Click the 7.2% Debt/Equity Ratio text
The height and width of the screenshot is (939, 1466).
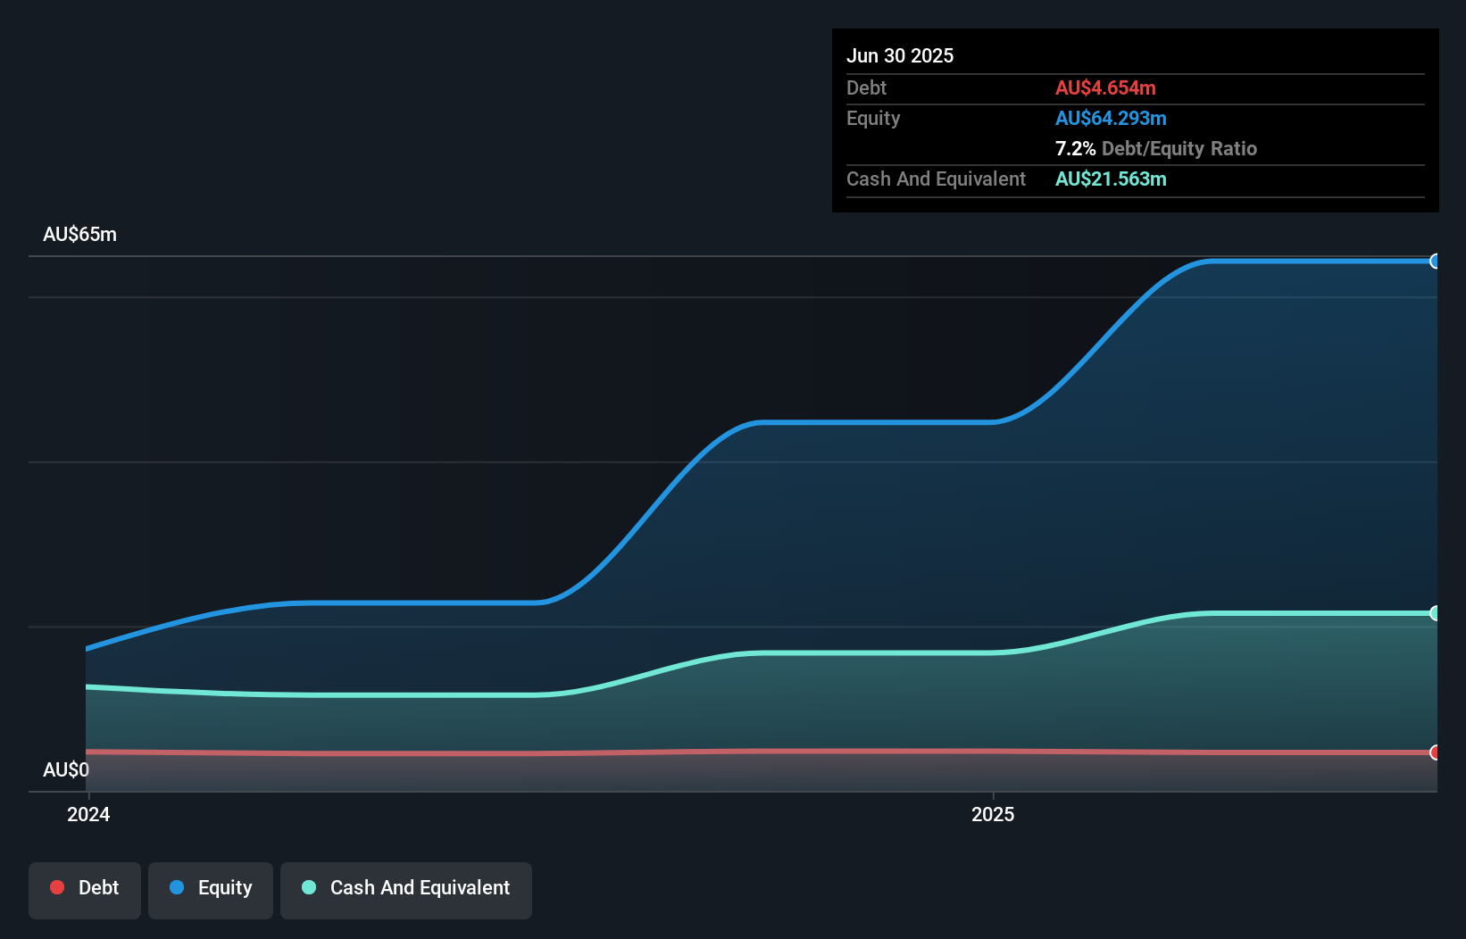(x=1156, y=148)
